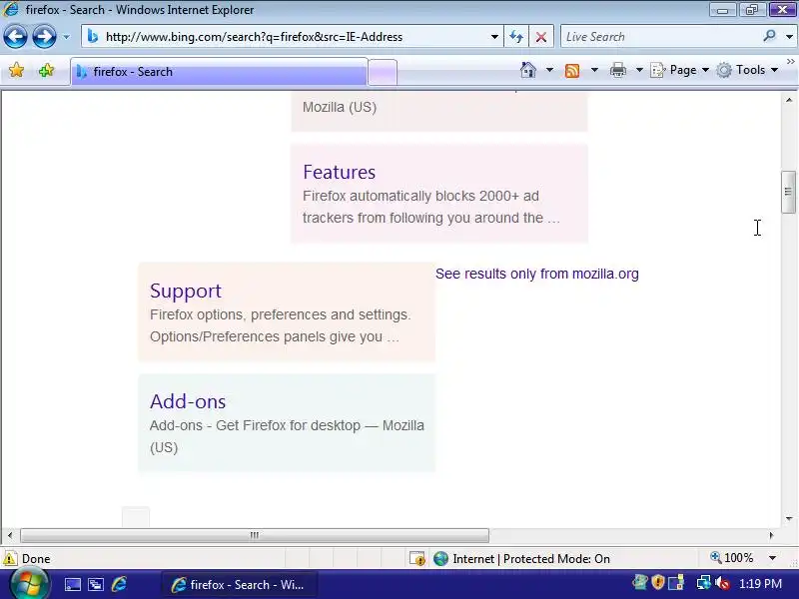
Task: Click the horizontal scrollbar thumb
Action: click(x=255, y=535)
